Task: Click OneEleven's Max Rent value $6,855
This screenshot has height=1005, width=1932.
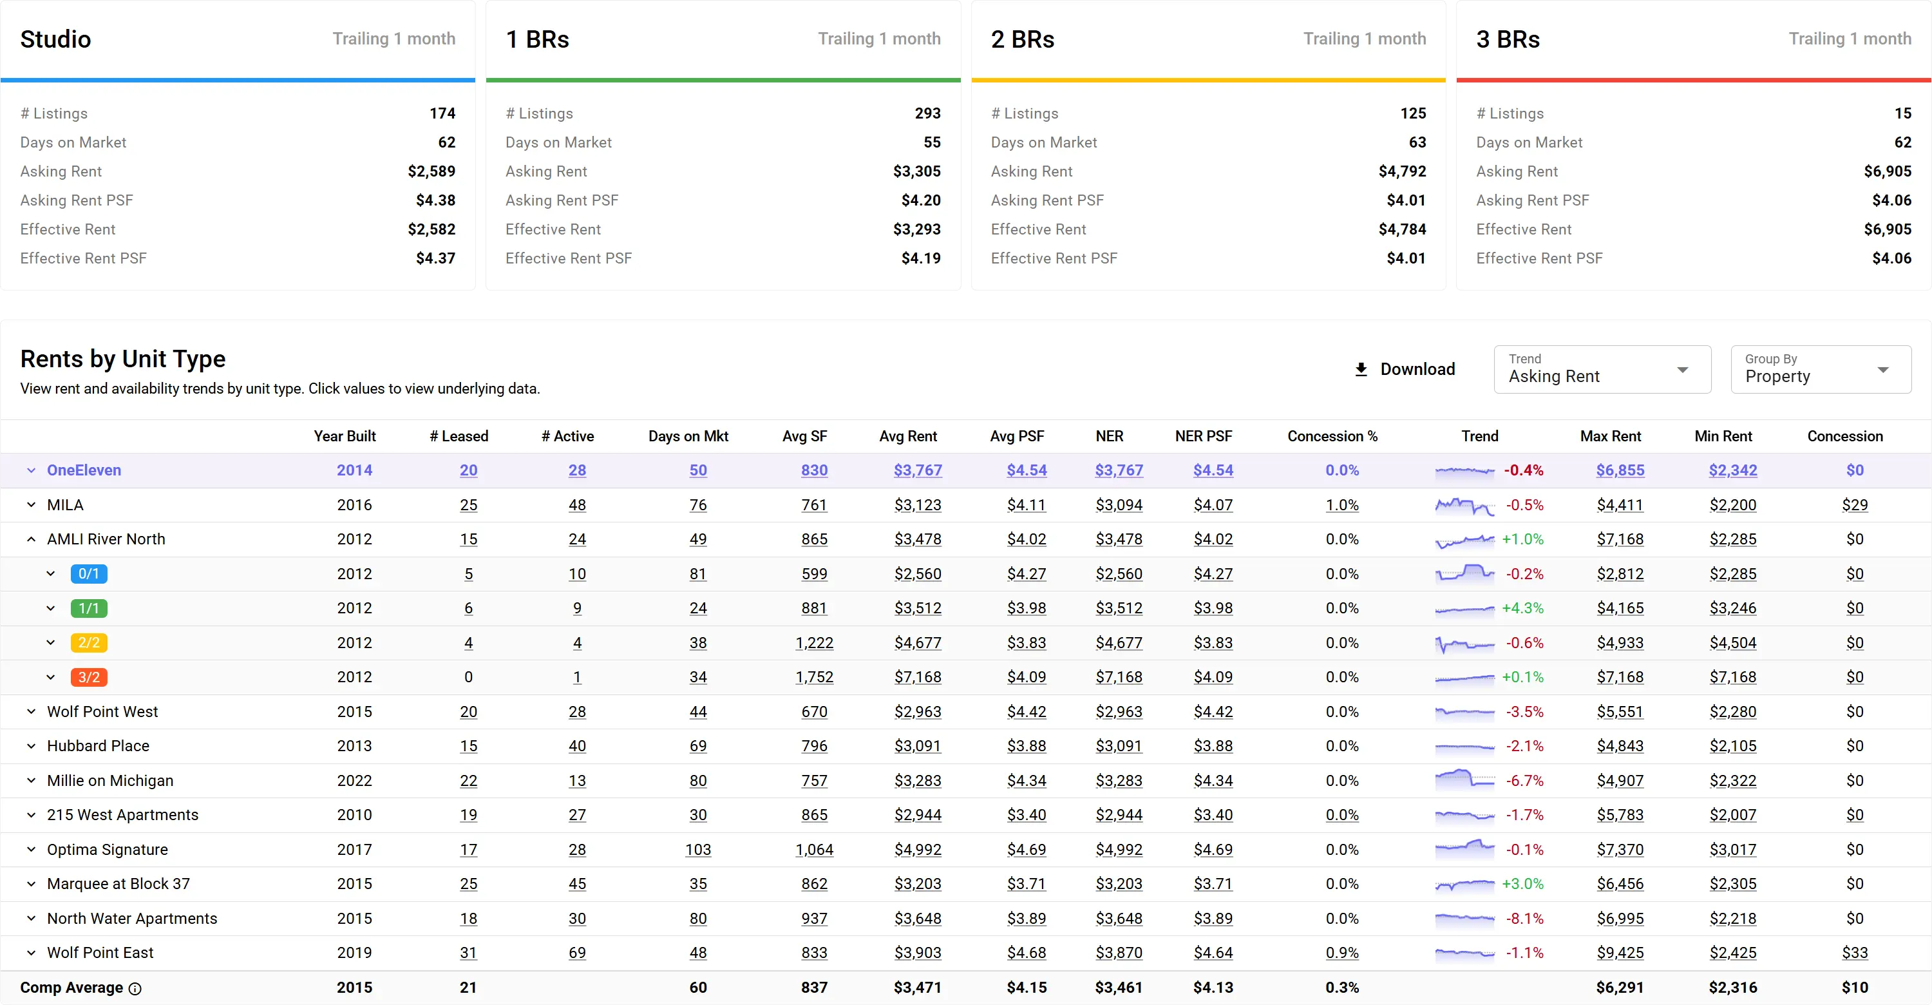Action: pos(1620,470)
